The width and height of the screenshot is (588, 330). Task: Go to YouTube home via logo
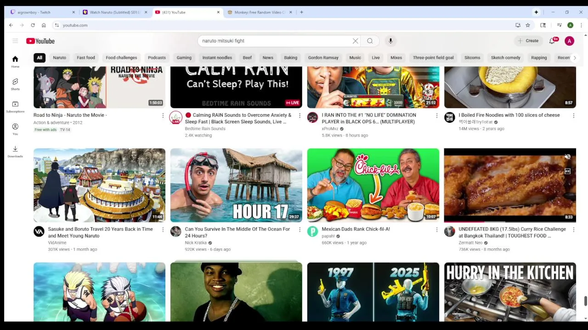click(40, 41)
